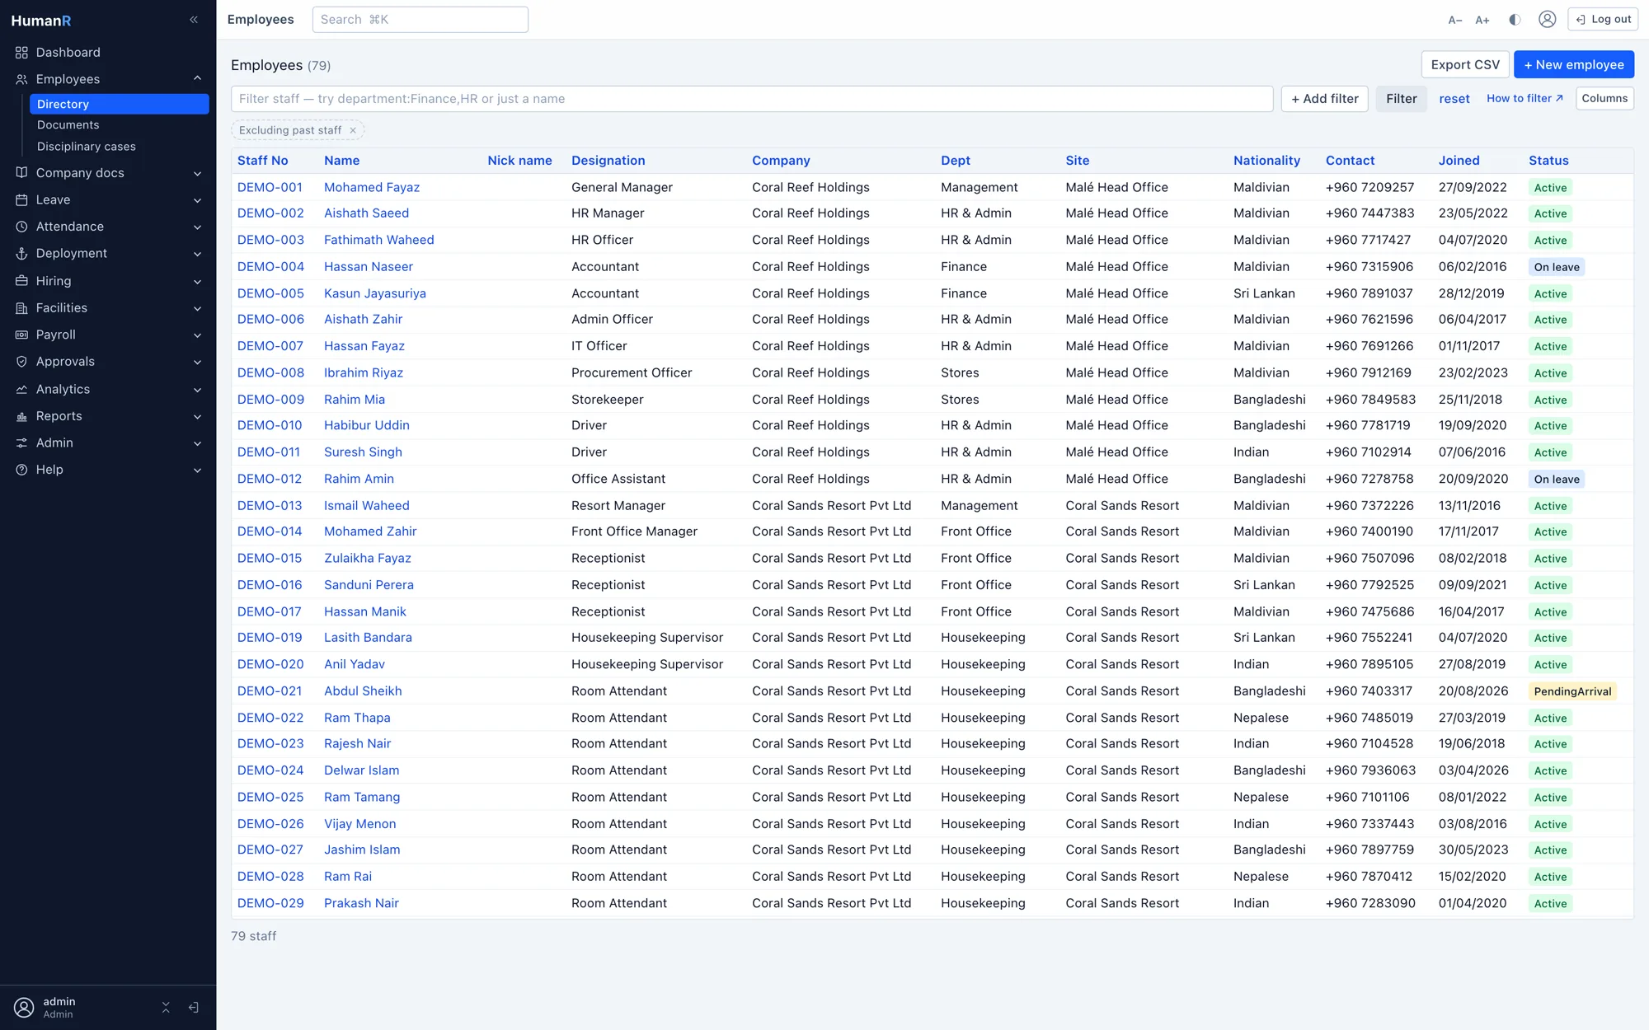Click the Dashboard grid icon
Viewport: 1649px width, 1030px height.
click(21, 53)
